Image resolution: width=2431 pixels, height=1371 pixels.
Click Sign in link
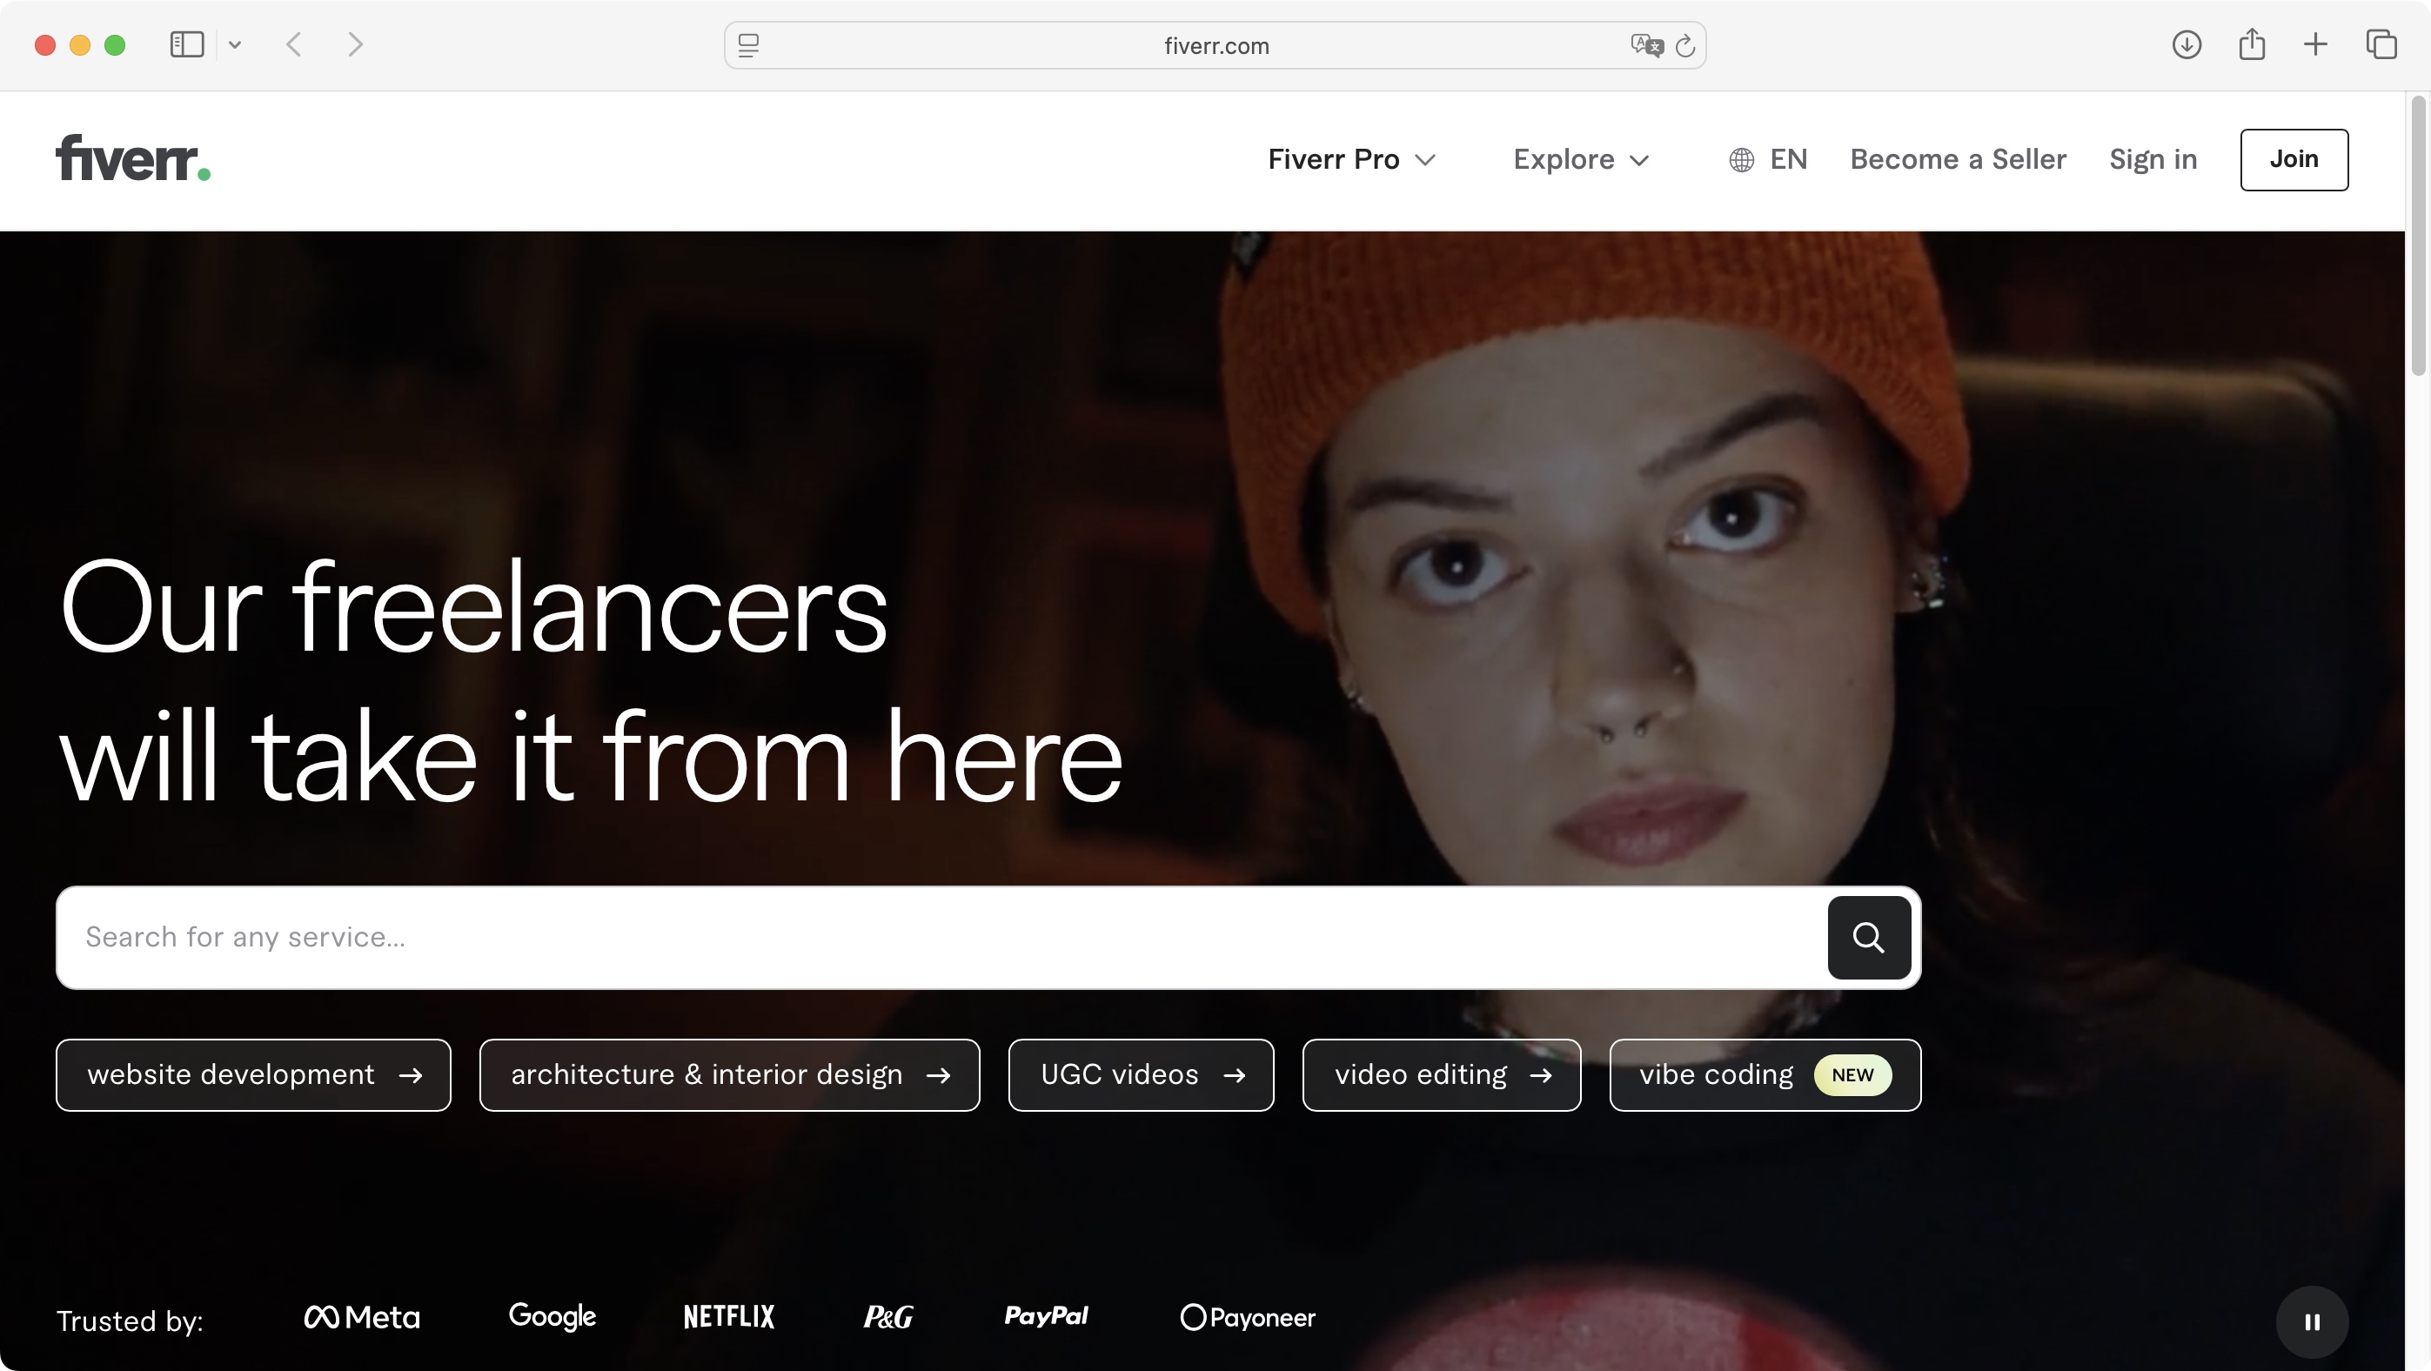[x=2153, y=159]
